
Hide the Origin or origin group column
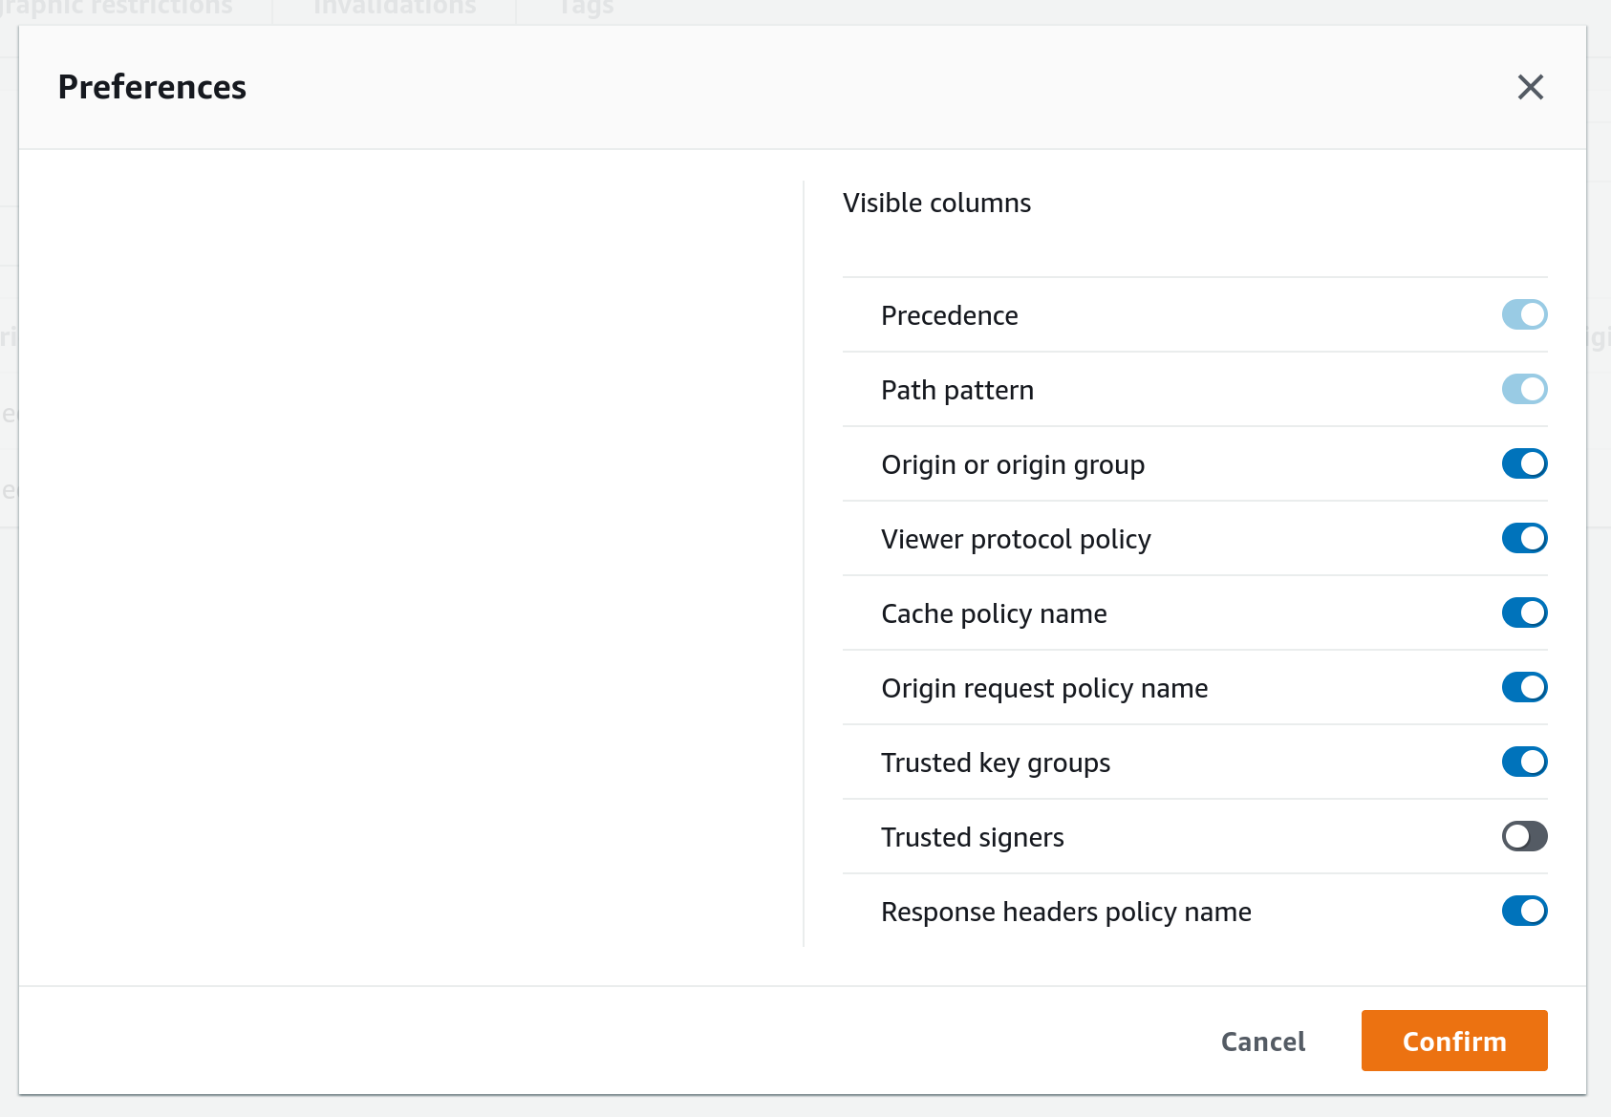coord(1524,463)
